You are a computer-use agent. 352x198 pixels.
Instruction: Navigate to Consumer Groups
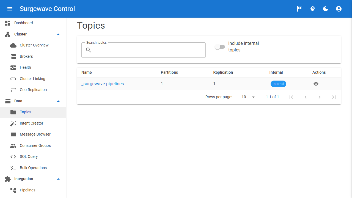pyautogui.click(x=33, y=145)
